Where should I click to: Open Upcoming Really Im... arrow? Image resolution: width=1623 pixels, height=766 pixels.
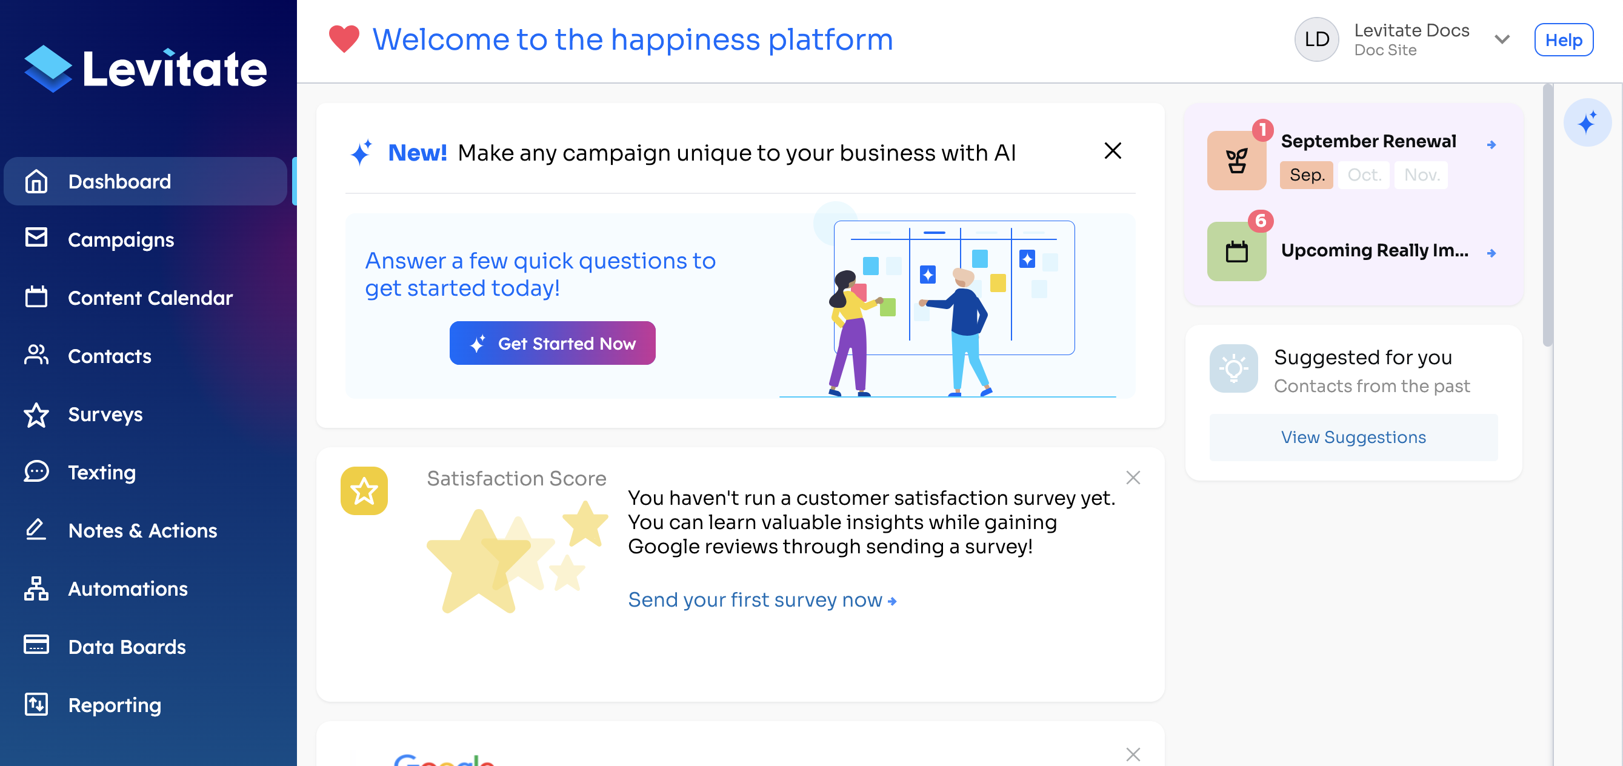[x=1491, y=253]
